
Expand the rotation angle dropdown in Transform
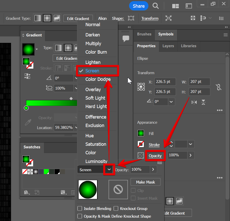[171, 102]
